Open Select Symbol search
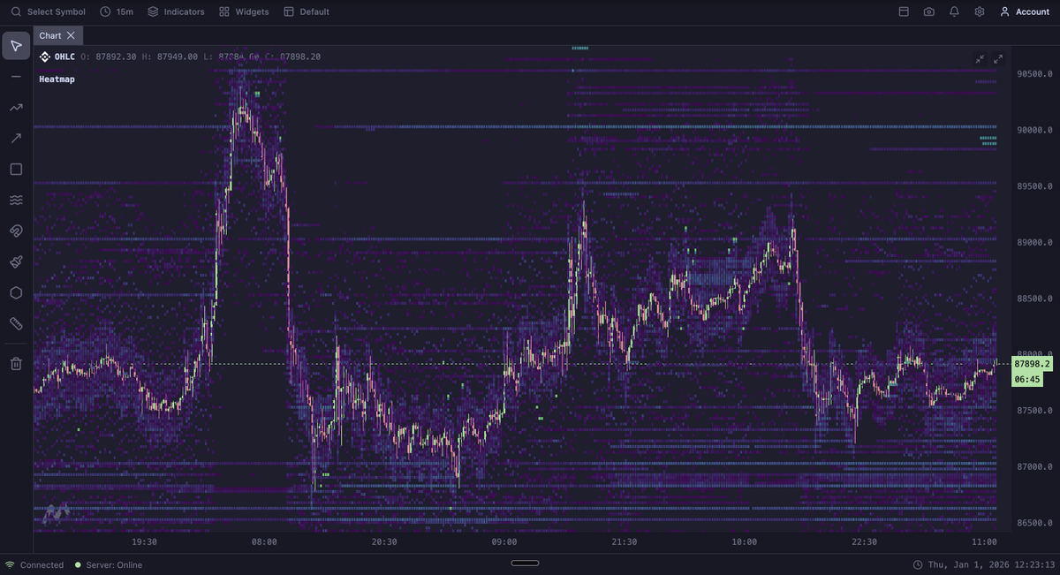1060x575 pixels. (x=49, y=11)
